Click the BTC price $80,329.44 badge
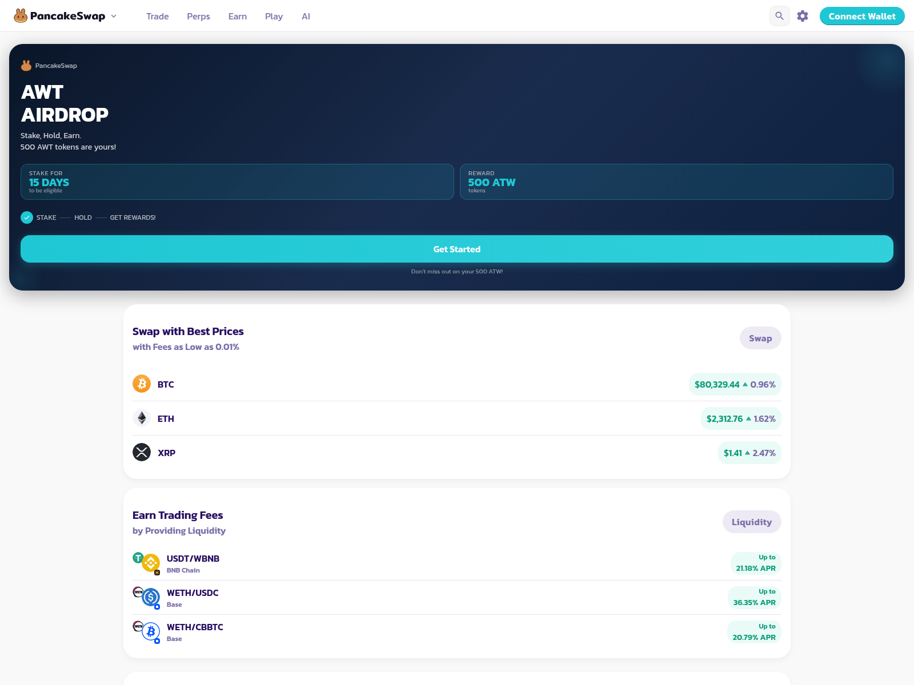The width and height of the screenshot is (914, 685). [735, 384]
